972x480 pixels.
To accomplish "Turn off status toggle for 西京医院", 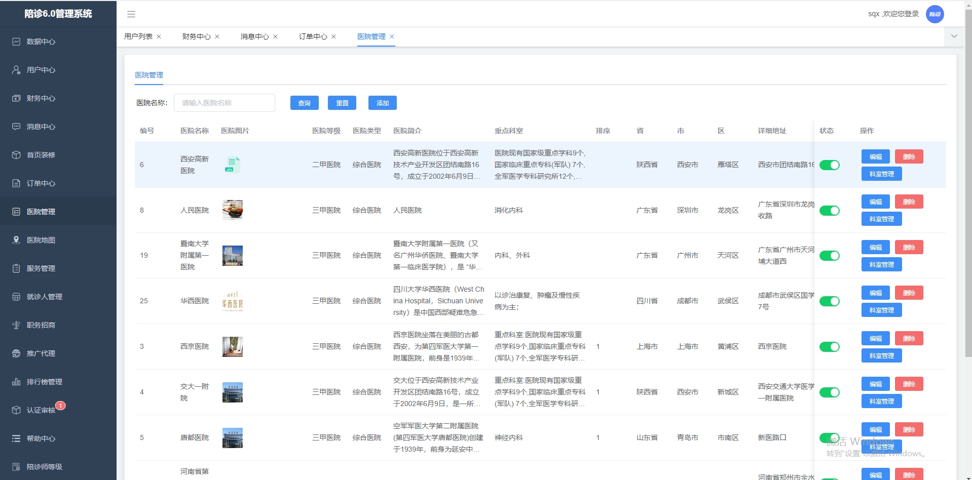I will point(829,347).
